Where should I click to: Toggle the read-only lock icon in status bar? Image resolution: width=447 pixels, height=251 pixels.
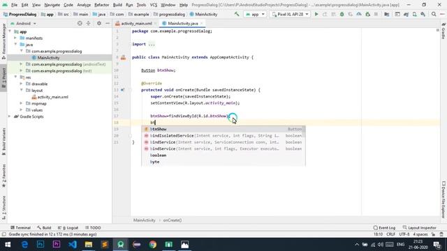click(x=433, y=234)
